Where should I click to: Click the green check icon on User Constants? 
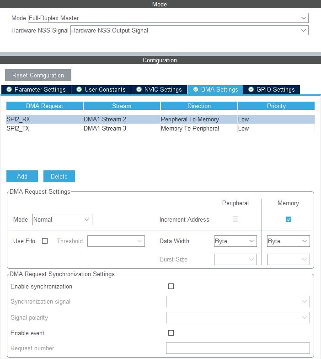[x=79, y=89]
